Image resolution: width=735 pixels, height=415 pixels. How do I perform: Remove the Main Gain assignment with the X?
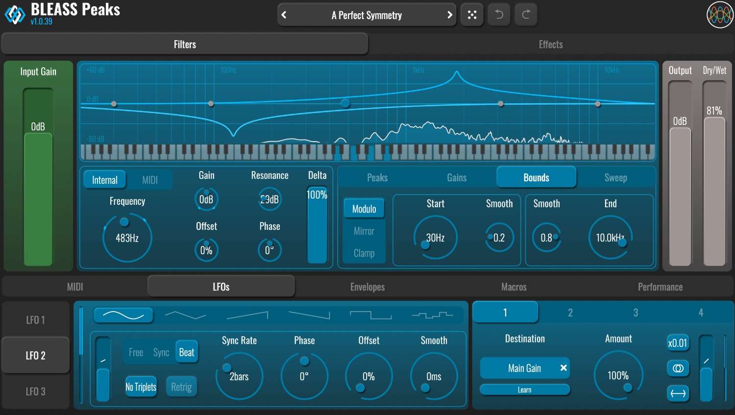click(x=563, y=368)
